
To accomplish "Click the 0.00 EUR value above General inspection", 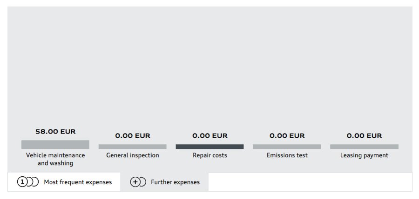I will pyautogui.click(x=133, y=135).
